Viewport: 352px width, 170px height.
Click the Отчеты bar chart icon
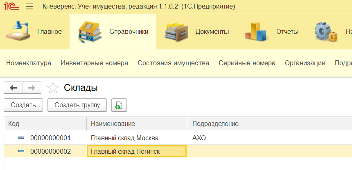[257, 32]
